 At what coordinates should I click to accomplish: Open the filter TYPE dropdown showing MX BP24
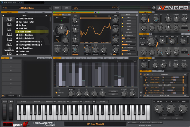[143, 38]
